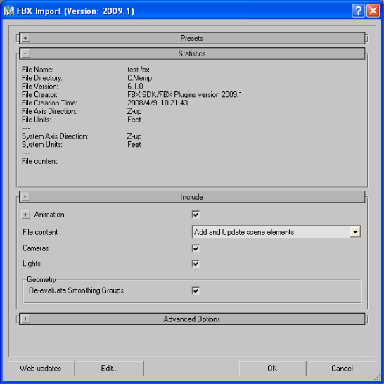This screenshot has height=384, width=384.
Task: Collapse the Include rollout minus icon
Action: click(25, 196)
